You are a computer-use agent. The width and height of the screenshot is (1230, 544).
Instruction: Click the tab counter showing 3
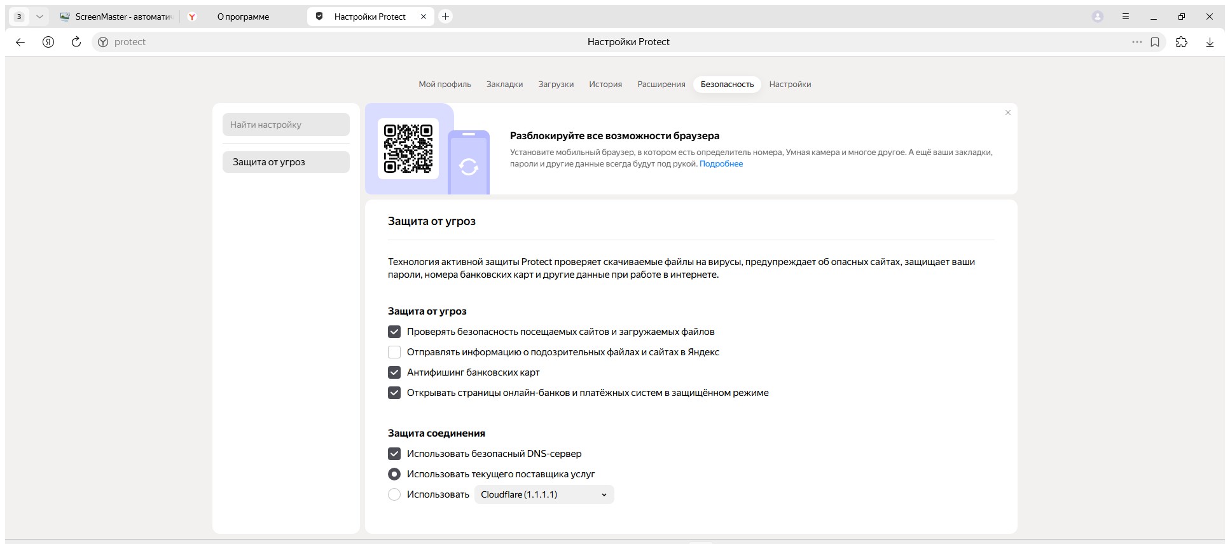(19, 17)
